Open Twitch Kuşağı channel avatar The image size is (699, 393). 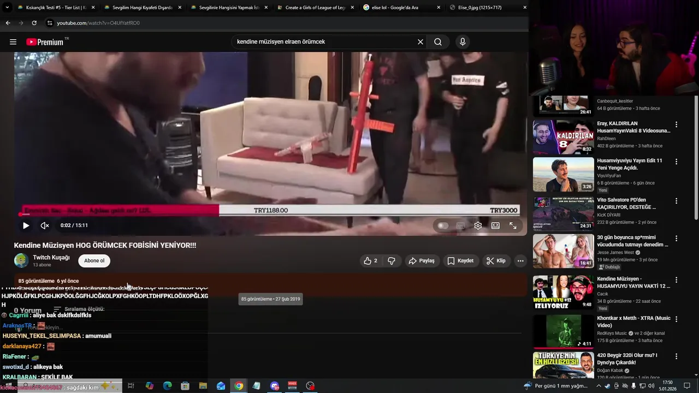tap(21, 261)
